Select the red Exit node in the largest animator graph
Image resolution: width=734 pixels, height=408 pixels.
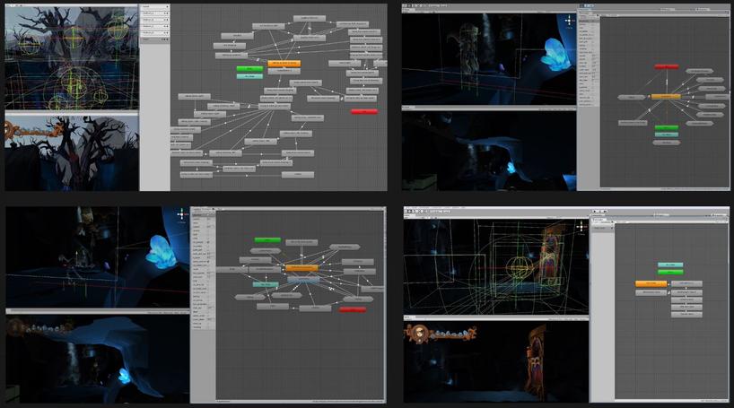[x=363, y=111]
